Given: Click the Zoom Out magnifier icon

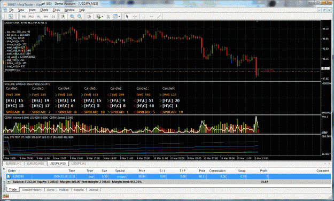Looking at the screenshot, I should tap(80, 17).
